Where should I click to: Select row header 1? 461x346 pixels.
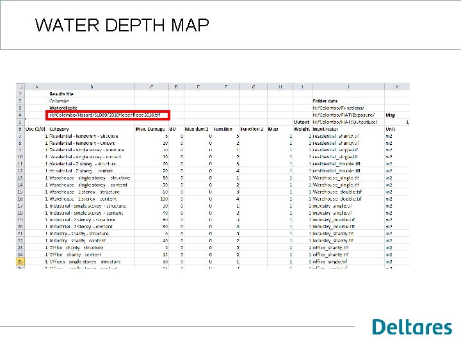click(20, 94)
